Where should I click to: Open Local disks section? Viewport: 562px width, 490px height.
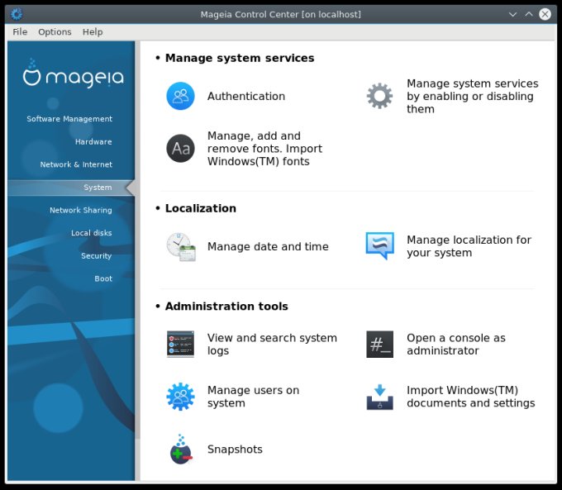pos(92,233)
